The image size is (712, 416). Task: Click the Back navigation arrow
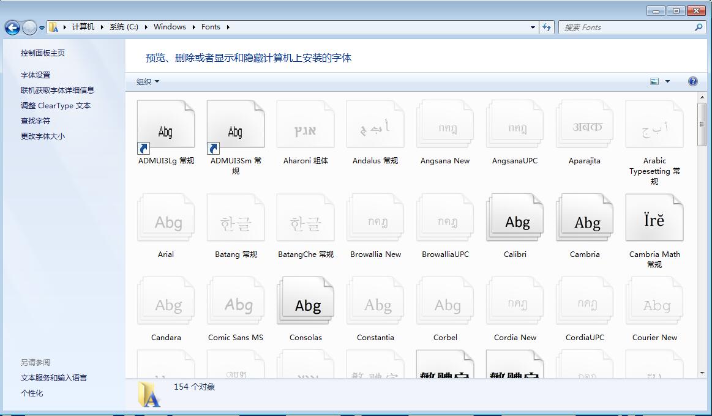12,28
